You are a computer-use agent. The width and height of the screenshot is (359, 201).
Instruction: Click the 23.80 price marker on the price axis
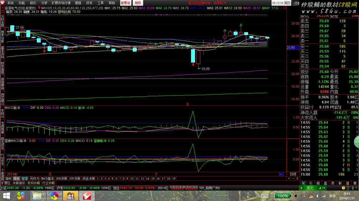tap(291, 48)
